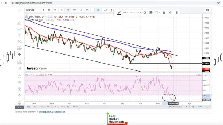Hide the selected drawing with eye icon
Screen dimensions: 223x125
170,12
